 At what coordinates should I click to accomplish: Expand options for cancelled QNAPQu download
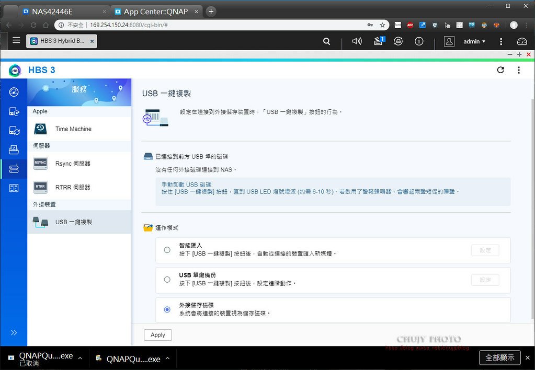pos(80,359)
